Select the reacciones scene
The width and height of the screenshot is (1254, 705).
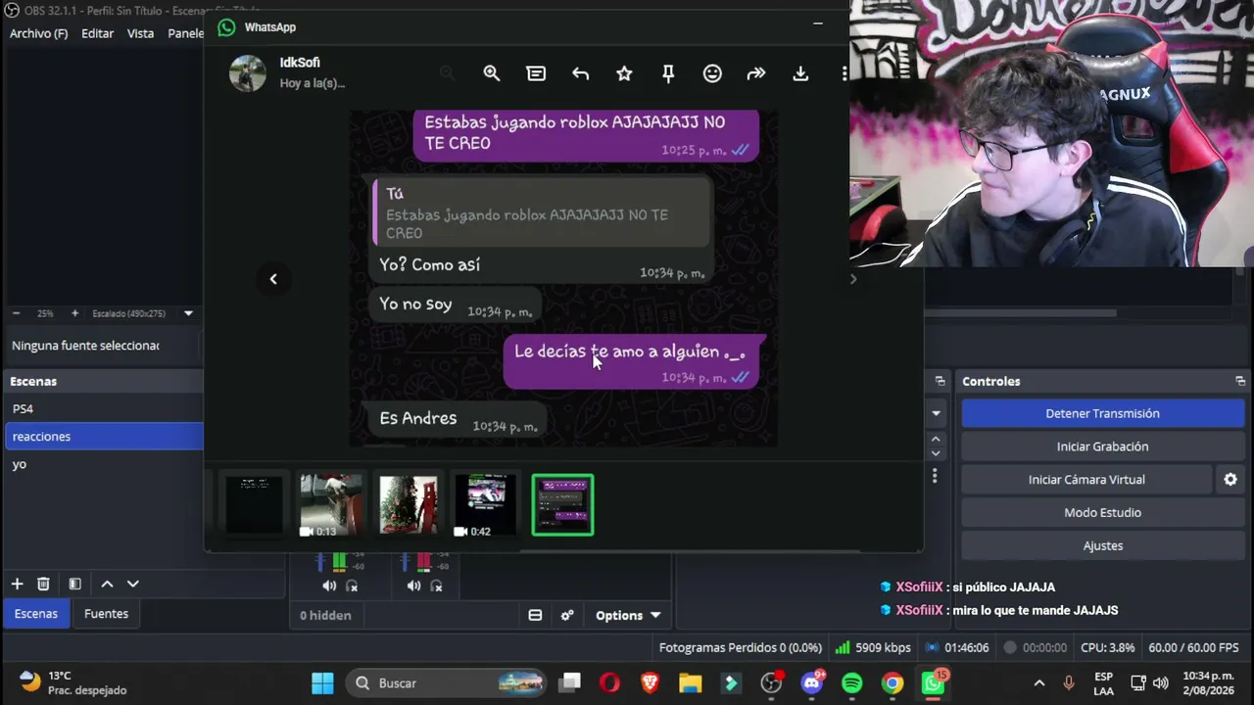(104, 437)
